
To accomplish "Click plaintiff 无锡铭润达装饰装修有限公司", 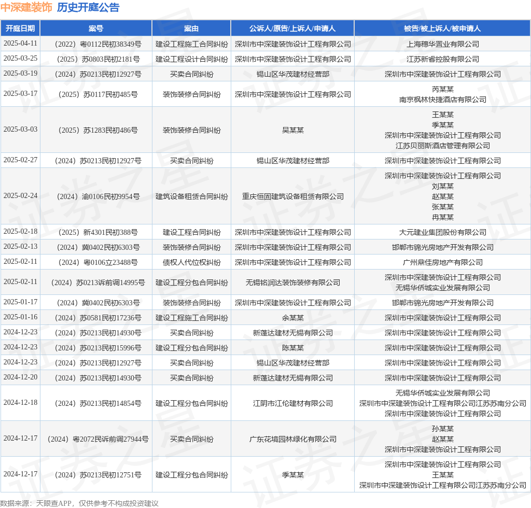I will (293, 283).
